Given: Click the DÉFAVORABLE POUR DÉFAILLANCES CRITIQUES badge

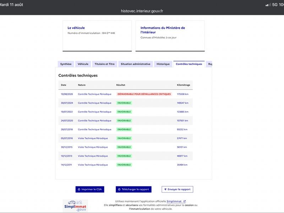Looking at the screenshot, I should click(144, 94).
